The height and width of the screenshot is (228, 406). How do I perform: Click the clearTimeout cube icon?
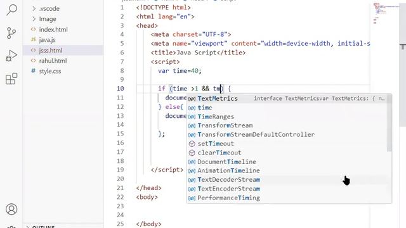[192, 153]
